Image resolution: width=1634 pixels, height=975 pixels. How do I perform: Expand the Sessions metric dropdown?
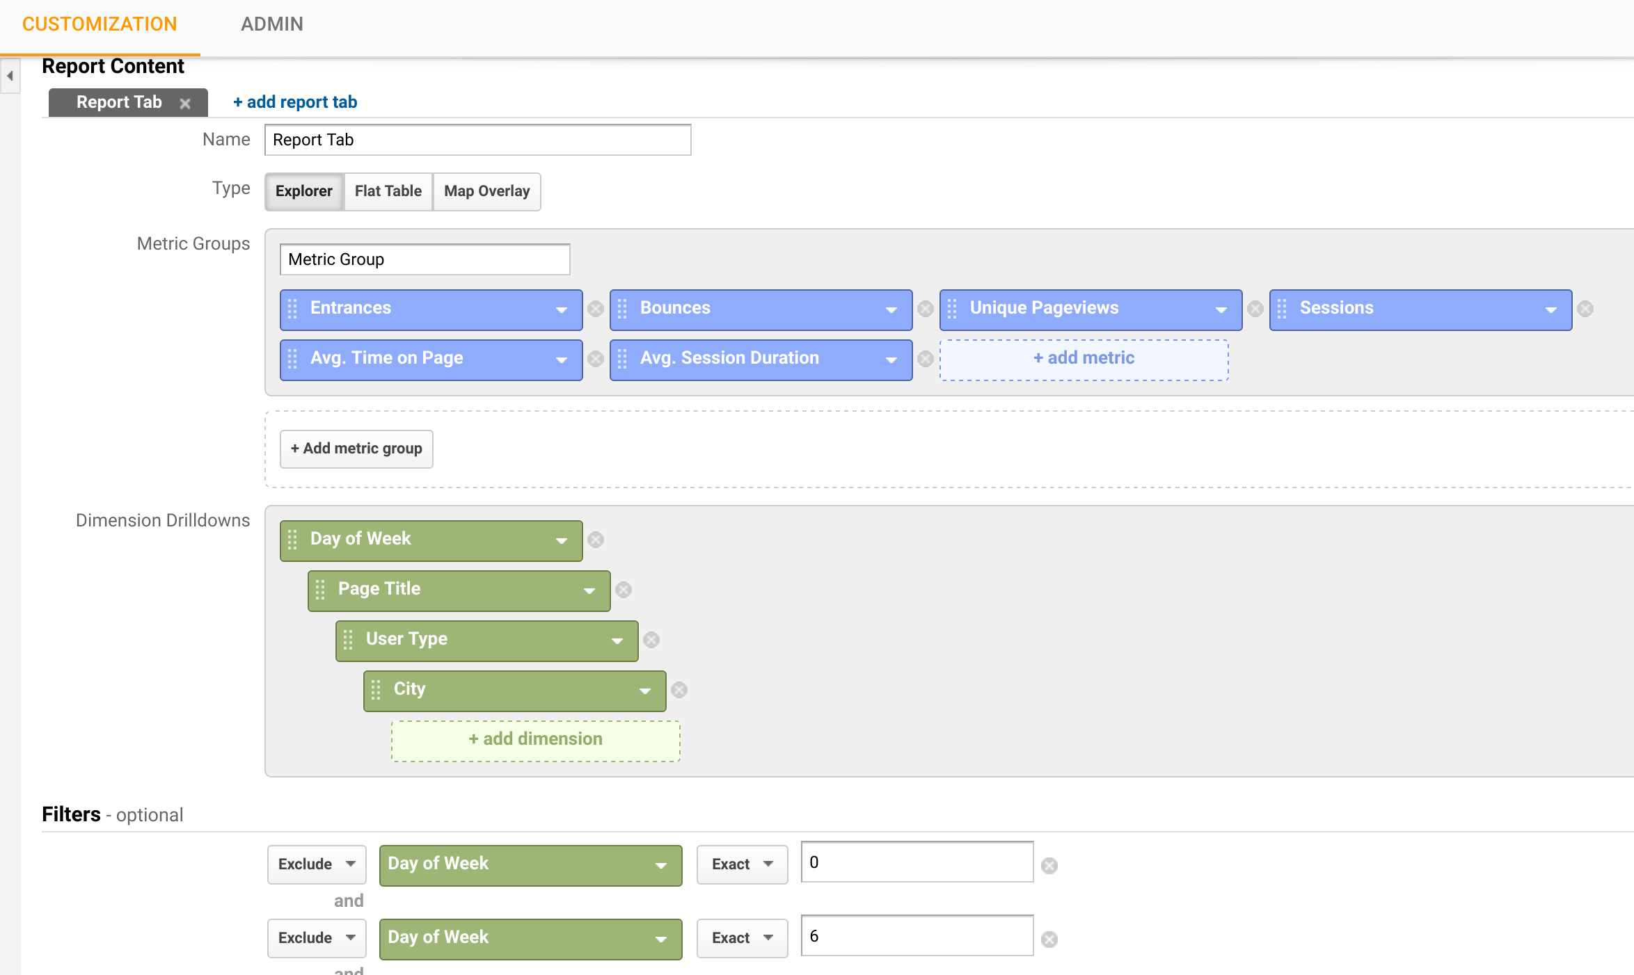(1554, 307)
